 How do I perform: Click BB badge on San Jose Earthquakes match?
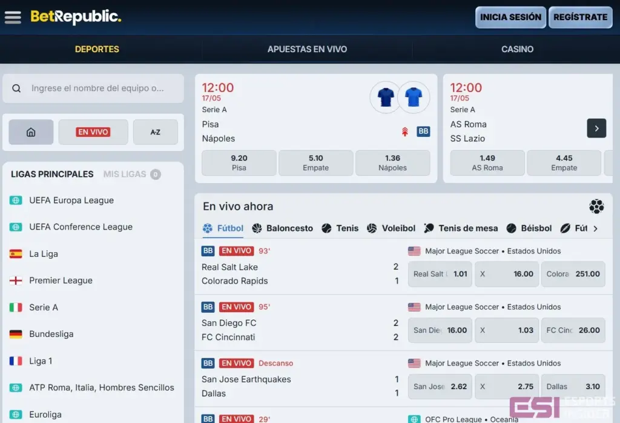pos(208,363)
